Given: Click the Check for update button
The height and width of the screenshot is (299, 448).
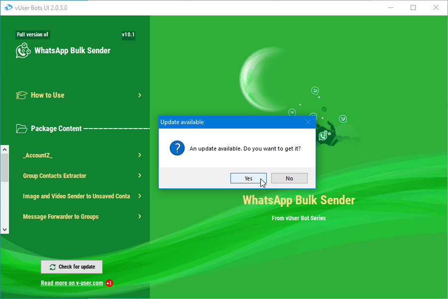Looking at the screenshot, I should [72, 267].
